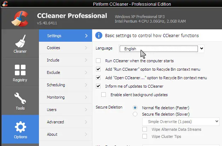Screen dimensions: 222x146
Task: Click the Language label
Action: (x=104, y=48)
